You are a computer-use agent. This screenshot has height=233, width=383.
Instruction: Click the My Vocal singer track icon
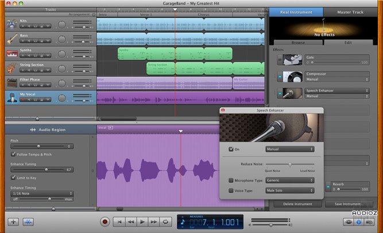[x=12, y=98]
